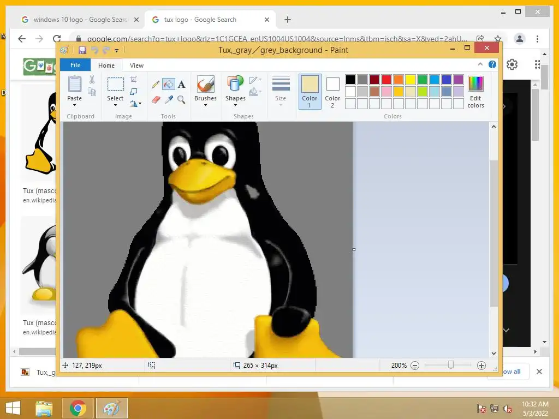Select the Eraser tool

point(156,99)
